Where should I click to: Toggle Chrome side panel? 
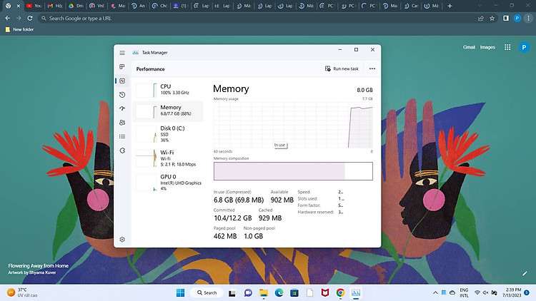point(506,18)
